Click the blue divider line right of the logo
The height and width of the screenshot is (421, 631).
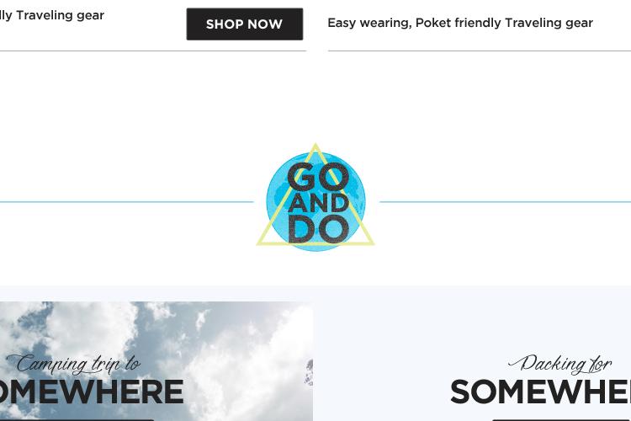(x=505, y=202)
